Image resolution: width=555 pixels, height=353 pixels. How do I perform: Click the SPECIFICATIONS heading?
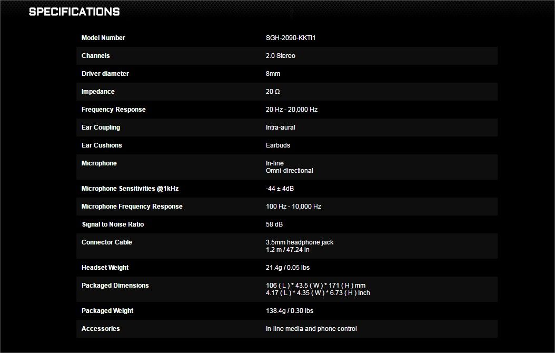coord(74,12)
